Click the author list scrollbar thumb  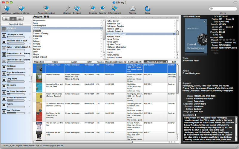177,32
